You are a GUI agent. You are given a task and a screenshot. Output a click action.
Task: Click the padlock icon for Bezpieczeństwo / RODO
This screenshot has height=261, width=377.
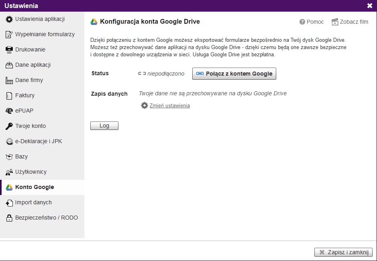click(9, 218)
